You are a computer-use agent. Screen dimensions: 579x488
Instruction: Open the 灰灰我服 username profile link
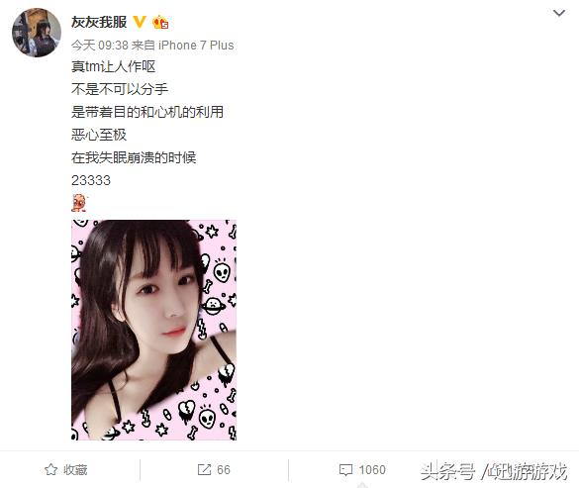[99, 22]
